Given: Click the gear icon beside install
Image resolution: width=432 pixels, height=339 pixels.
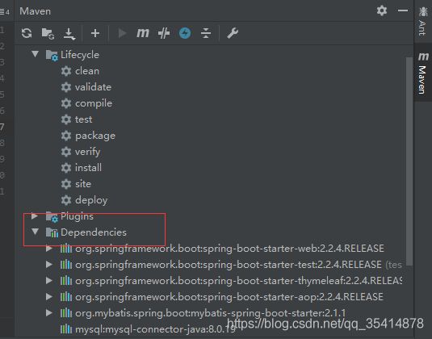Looking at the screenshot, I should [66, 168].
